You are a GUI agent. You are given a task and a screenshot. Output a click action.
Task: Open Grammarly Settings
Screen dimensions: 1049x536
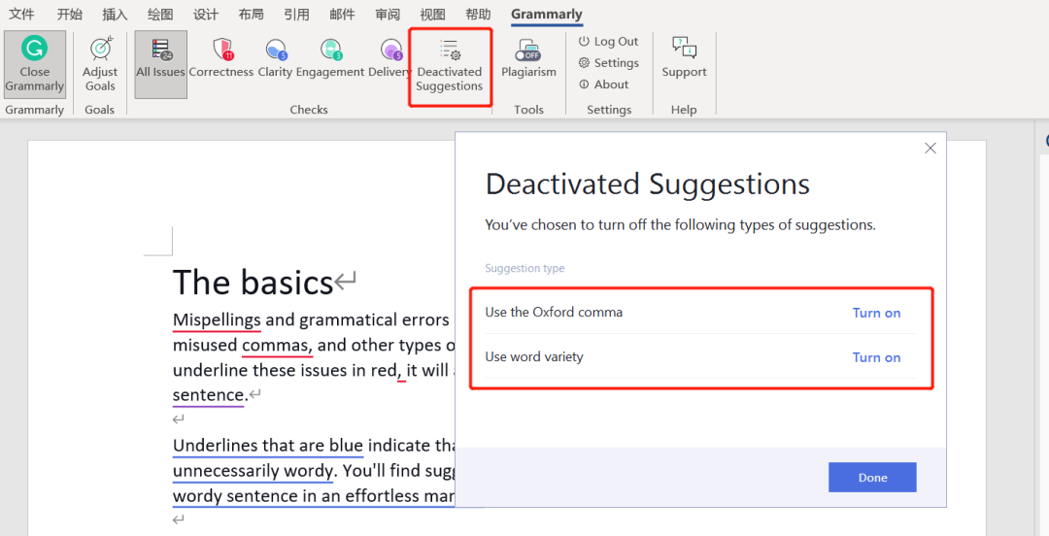(609, 63)
